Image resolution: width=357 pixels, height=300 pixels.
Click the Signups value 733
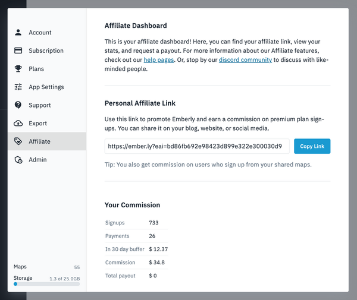point(155,223)
